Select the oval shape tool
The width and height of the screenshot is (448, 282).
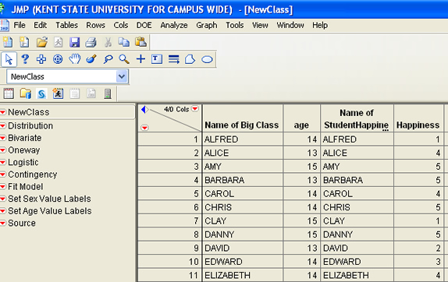point(207,59)
